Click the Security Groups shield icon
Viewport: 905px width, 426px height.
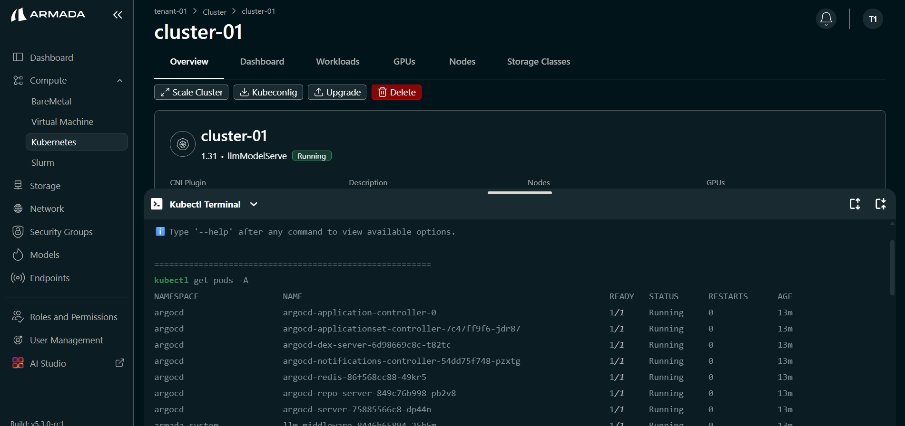coord(18,232)
